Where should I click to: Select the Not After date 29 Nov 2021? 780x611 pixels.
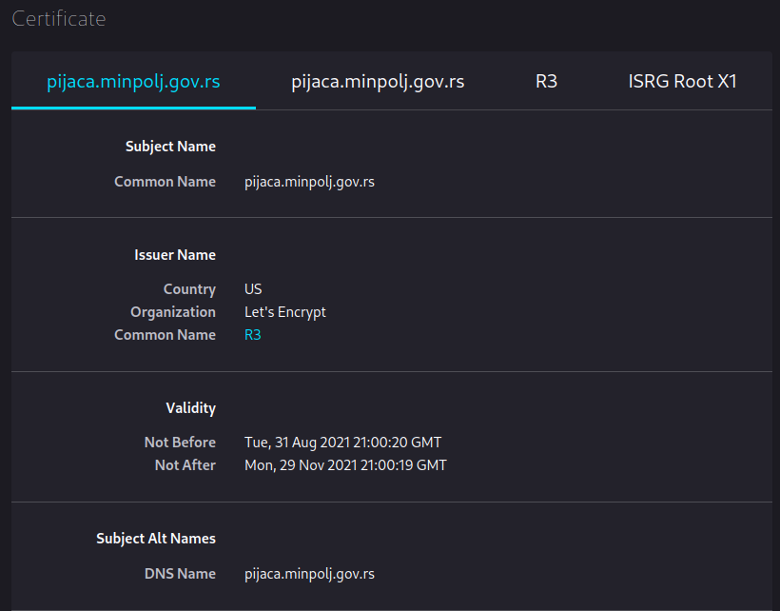click(x=319, y=465)
